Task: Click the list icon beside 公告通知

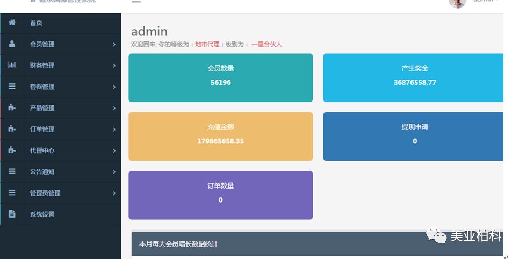Action: pos(12,171)
